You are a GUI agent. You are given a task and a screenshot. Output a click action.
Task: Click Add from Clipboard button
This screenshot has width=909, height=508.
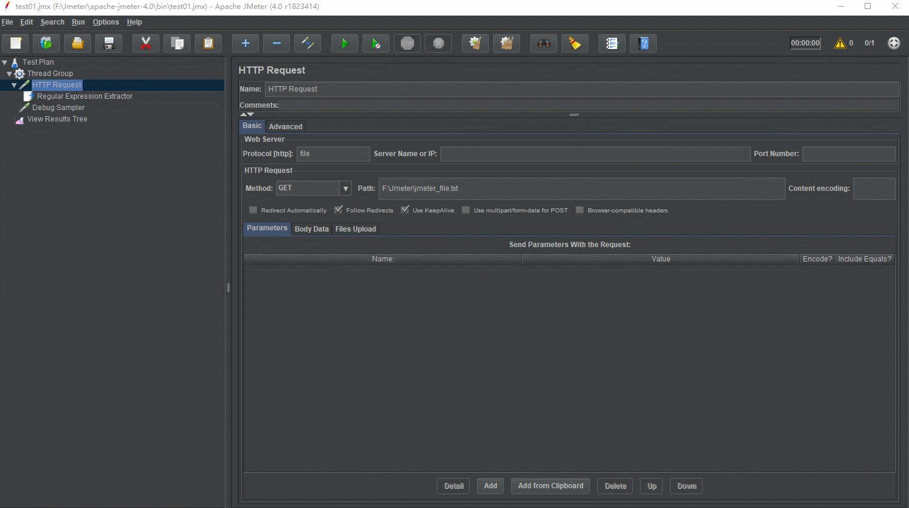(551, 486)
